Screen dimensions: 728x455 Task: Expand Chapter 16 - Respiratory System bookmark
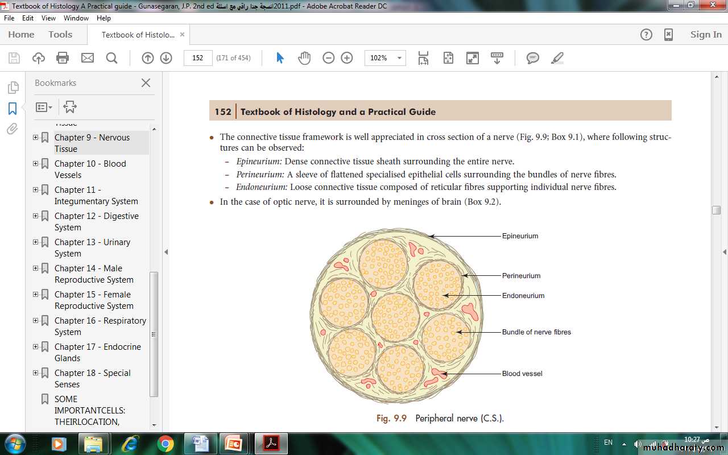pos(36,321)
